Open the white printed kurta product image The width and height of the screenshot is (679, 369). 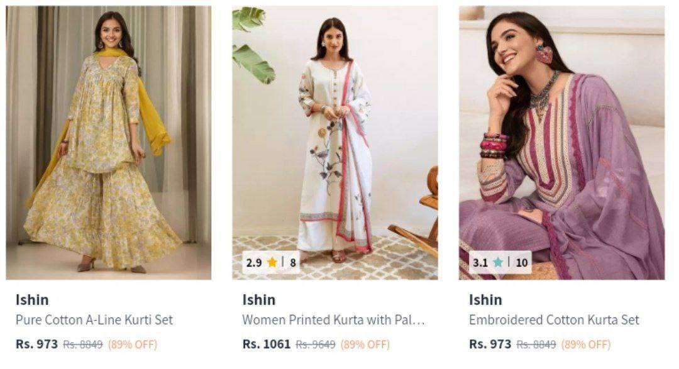click(335, 143)
